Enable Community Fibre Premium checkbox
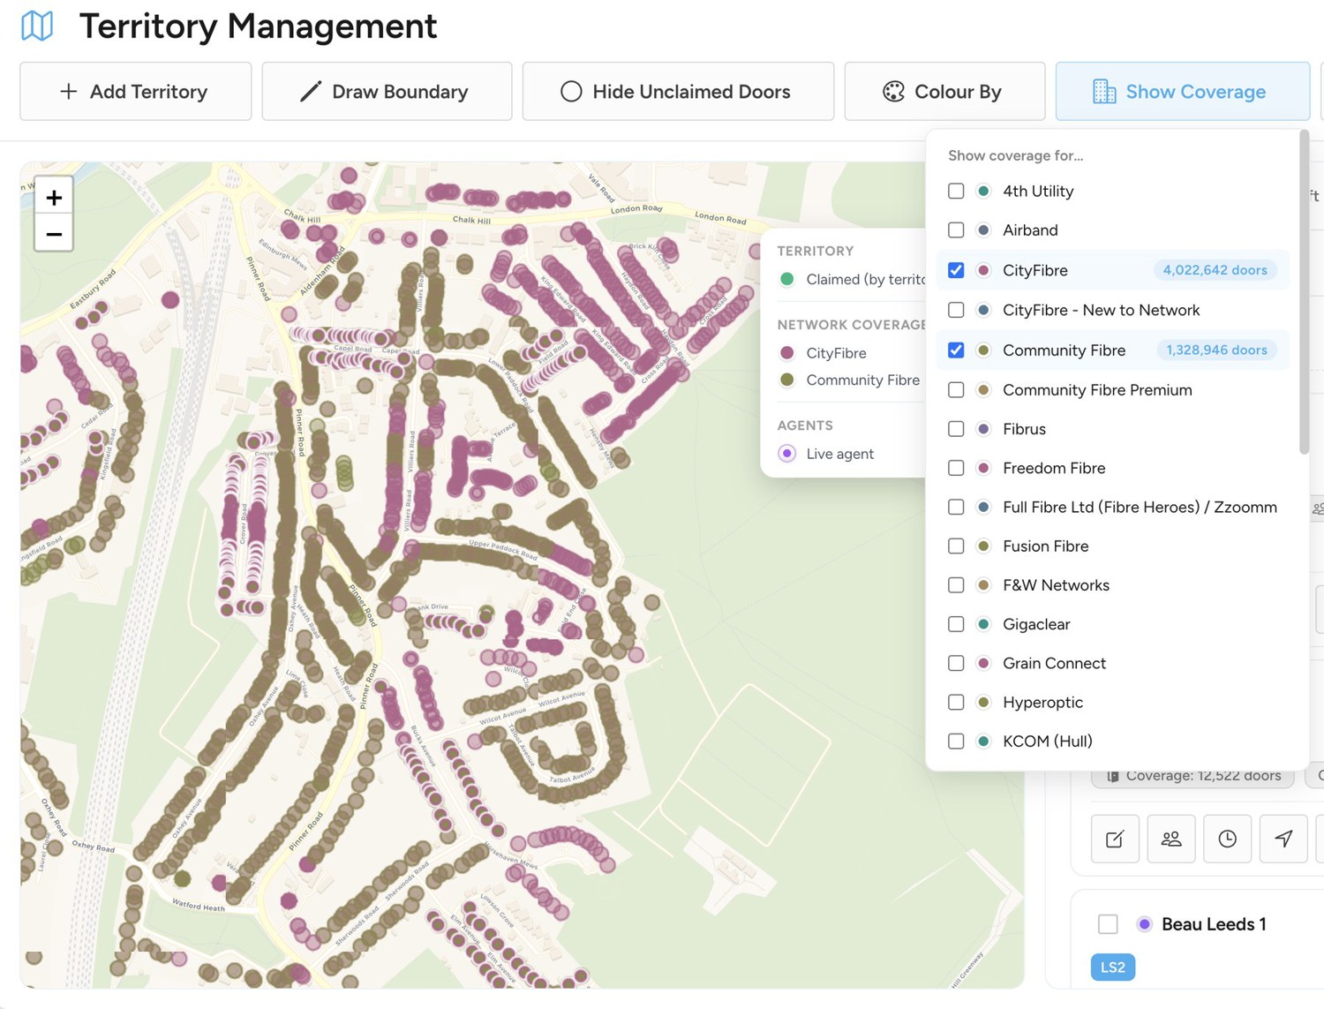This screenshot has width=1324, height=1009. coord(956,389)
